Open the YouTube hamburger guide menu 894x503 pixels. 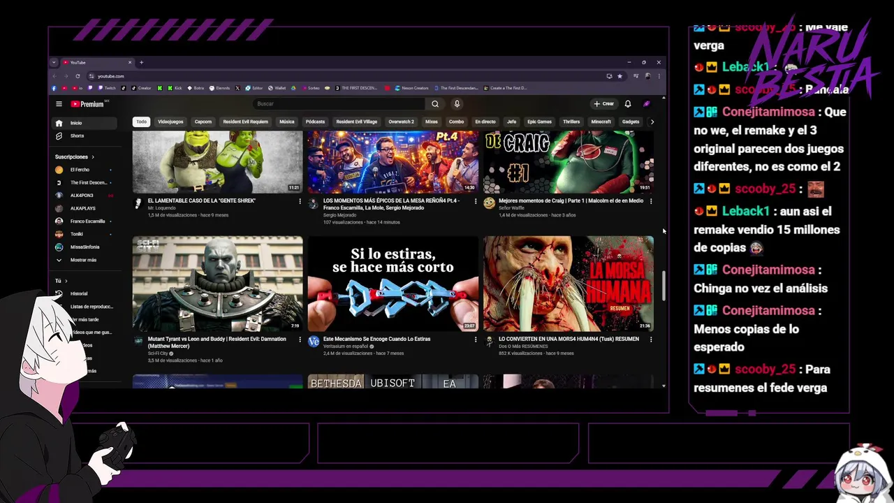[59, 104]
